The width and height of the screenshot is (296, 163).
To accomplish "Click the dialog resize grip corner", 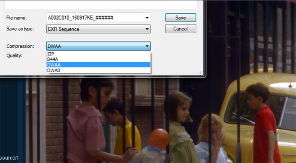I will (201, 72).
